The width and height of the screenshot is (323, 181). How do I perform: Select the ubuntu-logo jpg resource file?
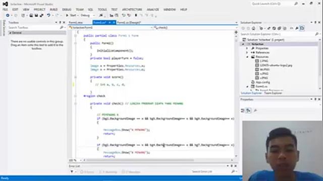click(x=276, y=65)
